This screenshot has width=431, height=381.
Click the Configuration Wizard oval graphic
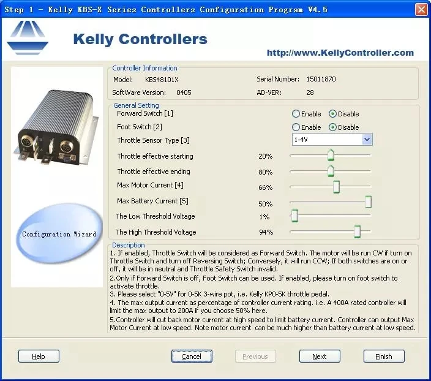coord(59,233)
